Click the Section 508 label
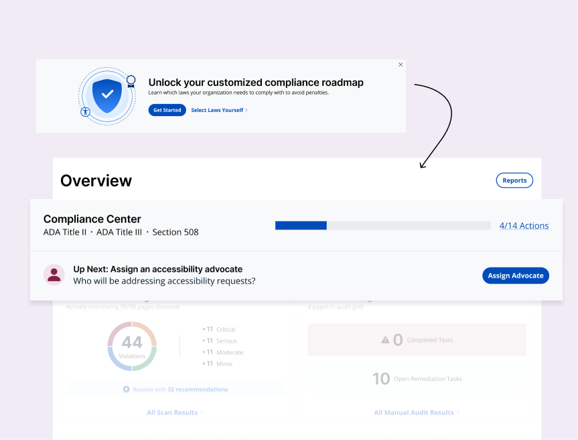This screenshot has height=440, width=578. point(175,232)
